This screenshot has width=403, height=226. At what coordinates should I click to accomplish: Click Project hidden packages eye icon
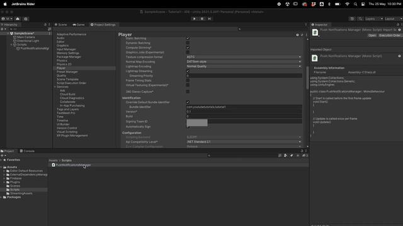(x=305, y=156)
